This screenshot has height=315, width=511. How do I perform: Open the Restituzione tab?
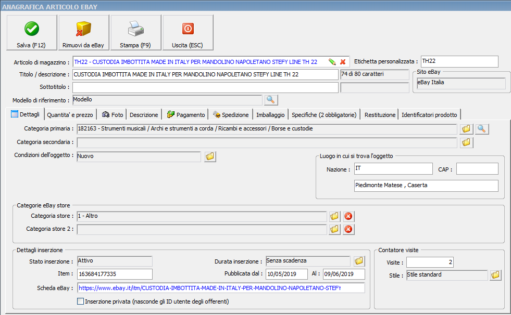[x=380, y=115]
